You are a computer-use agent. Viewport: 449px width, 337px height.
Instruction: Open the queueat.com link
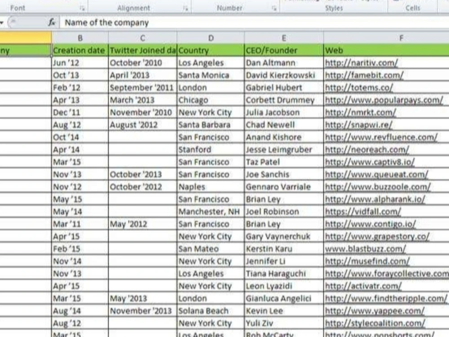pyautogui.click(x=377, y=174)
